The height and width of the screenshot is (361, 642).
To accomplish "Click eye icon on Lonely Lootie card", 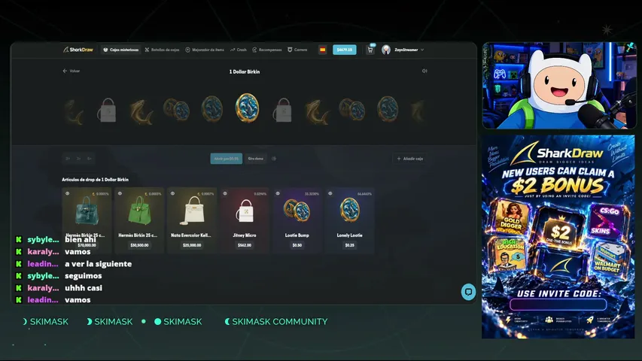I will 330,193.
